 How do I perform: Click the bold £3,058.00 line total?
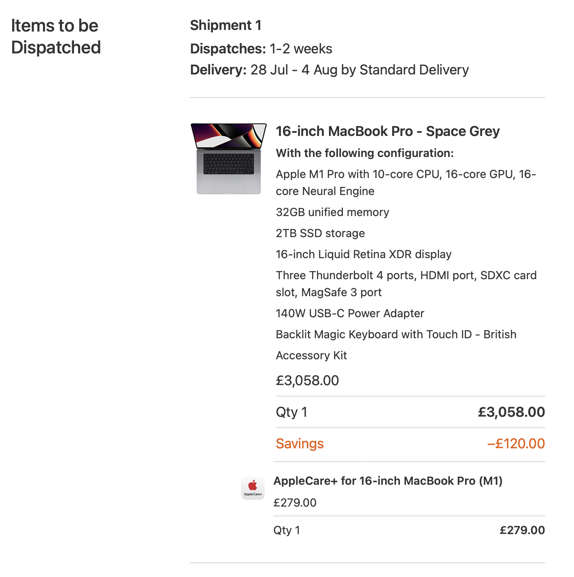(x=511, y=412)
